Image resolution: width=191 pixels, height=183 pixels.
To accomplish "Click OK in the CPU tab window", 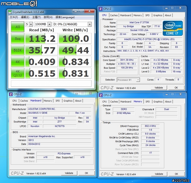I will click(x=176, y=88).
